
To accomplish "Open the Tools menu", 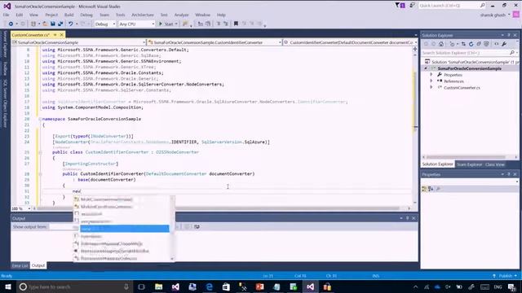I will click(120, 15).
